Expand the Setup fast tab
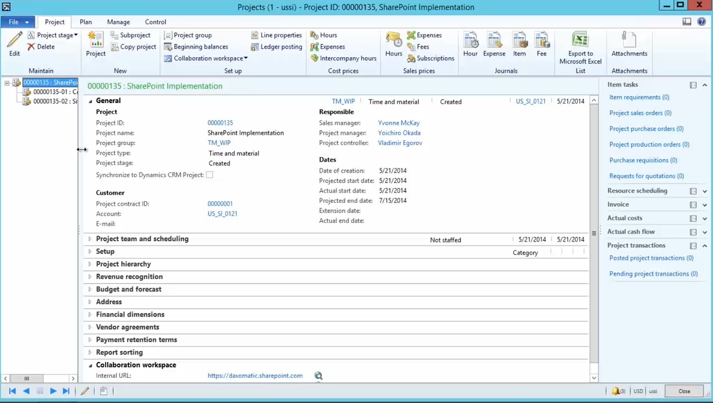713x403 pixels. pos(90,252)
